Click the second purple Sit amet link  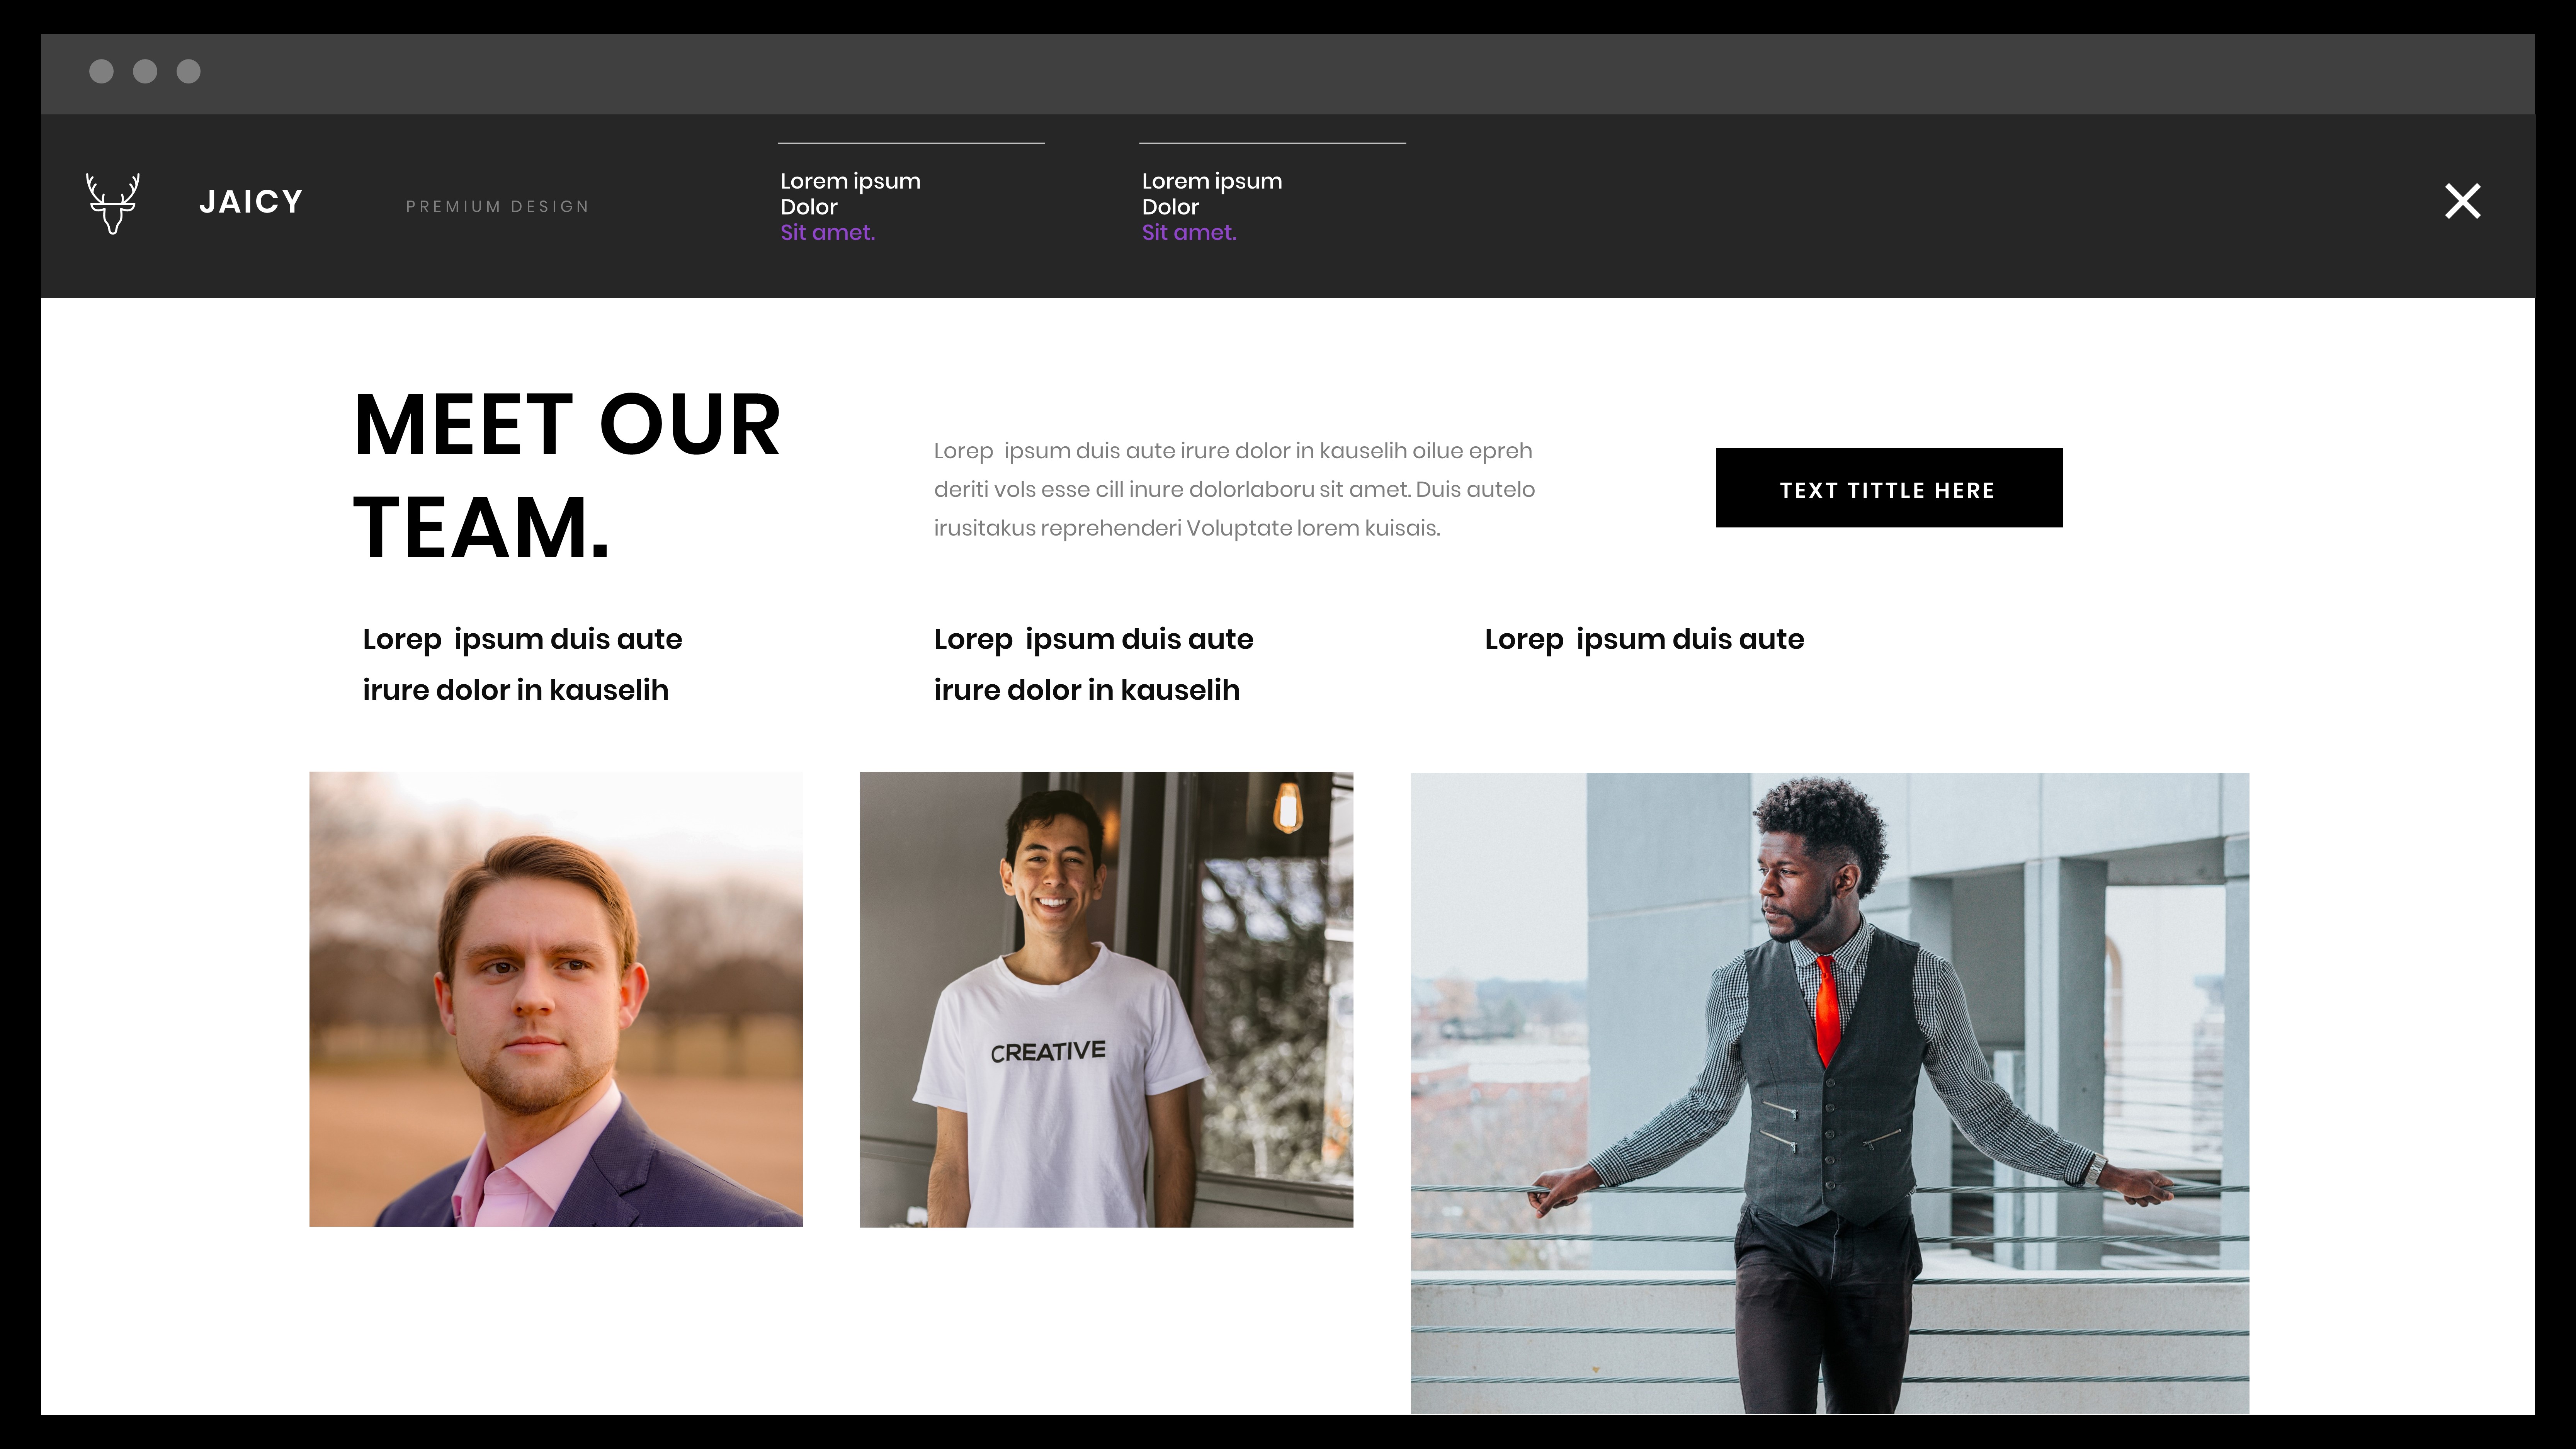click(1189, 232)
